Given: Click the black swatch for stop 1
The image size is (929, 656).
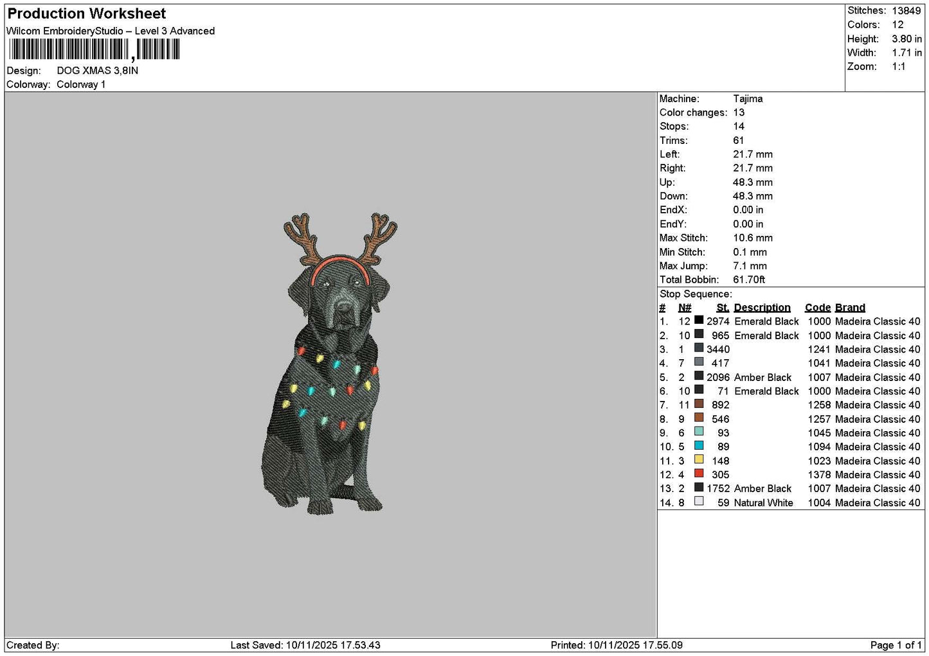Looking at the screenshot, I should tap(699, 320).
